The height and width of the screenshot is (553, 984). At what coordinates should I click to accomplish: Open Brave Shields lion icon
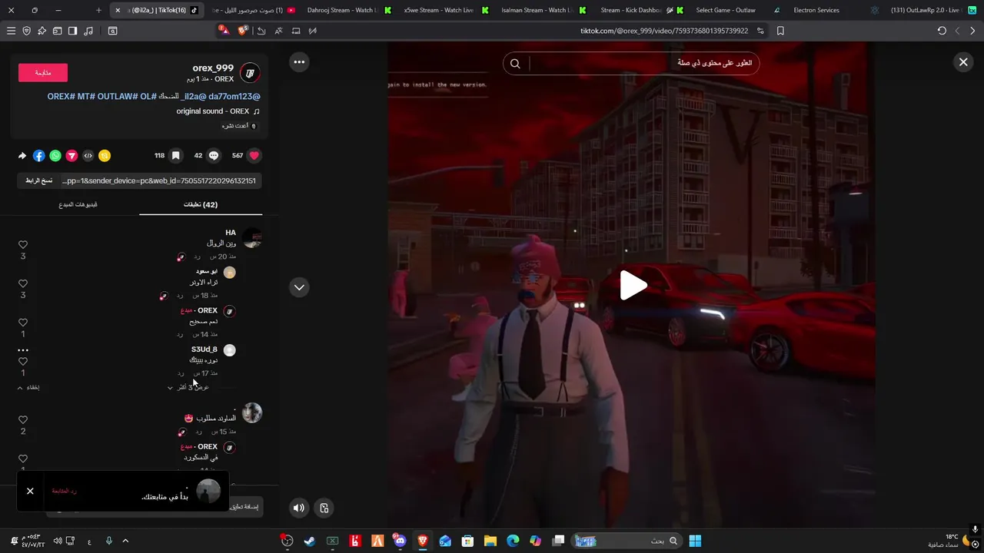[x=243, y=31]
